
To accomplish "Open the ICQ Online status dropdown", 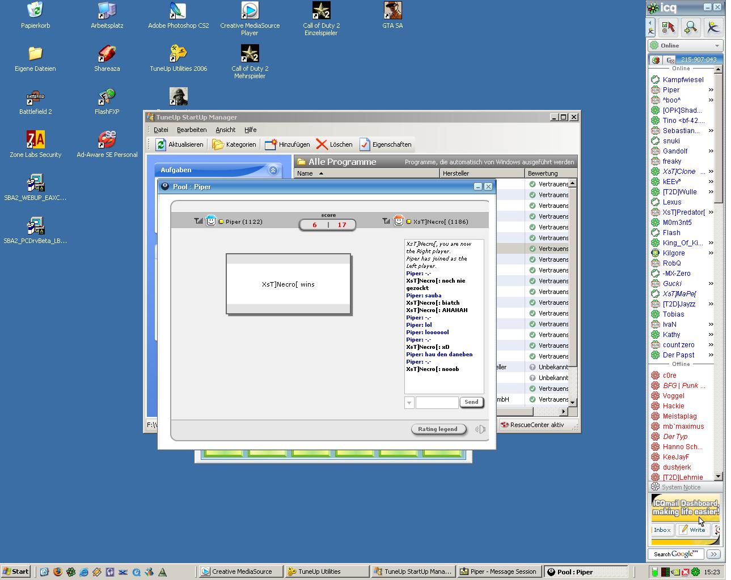I will click(x=686, y=45).
